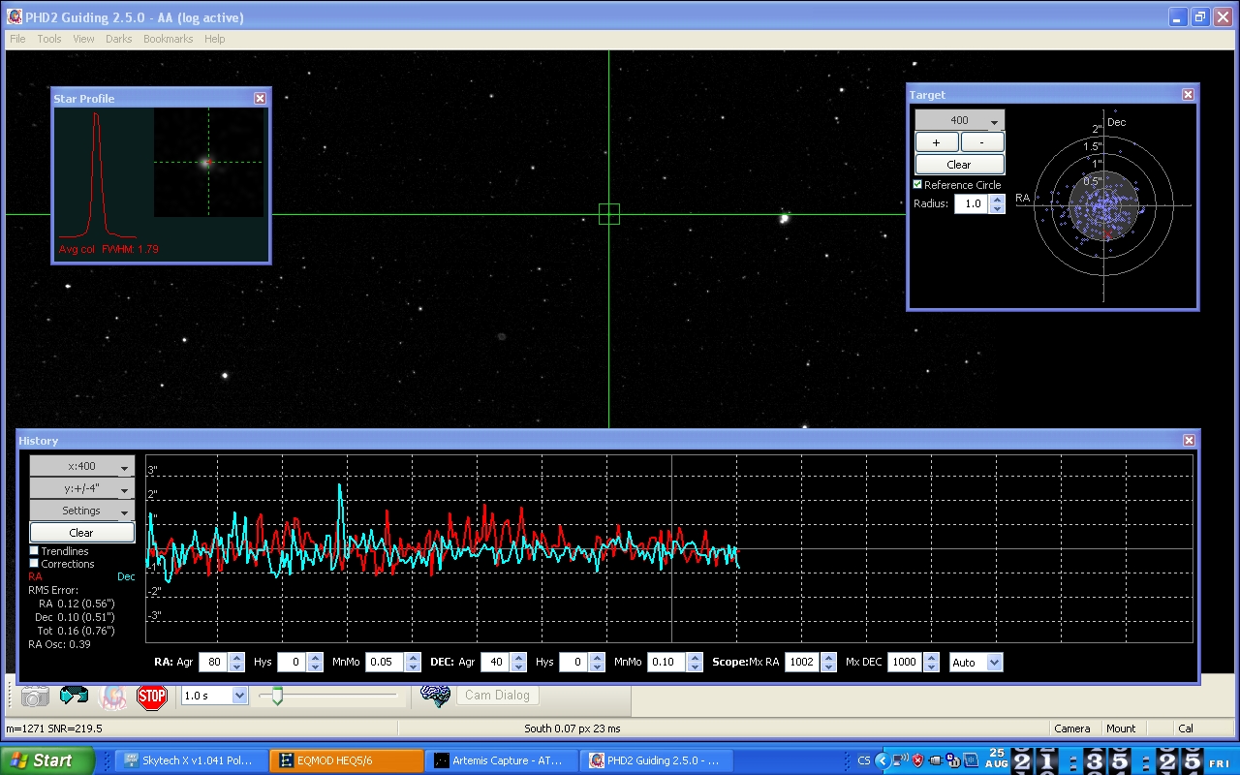The width and height of the screenshot is (1240, 775).
Task: Click the DEC Agr spinner arrows
Action: pos(517,663)
